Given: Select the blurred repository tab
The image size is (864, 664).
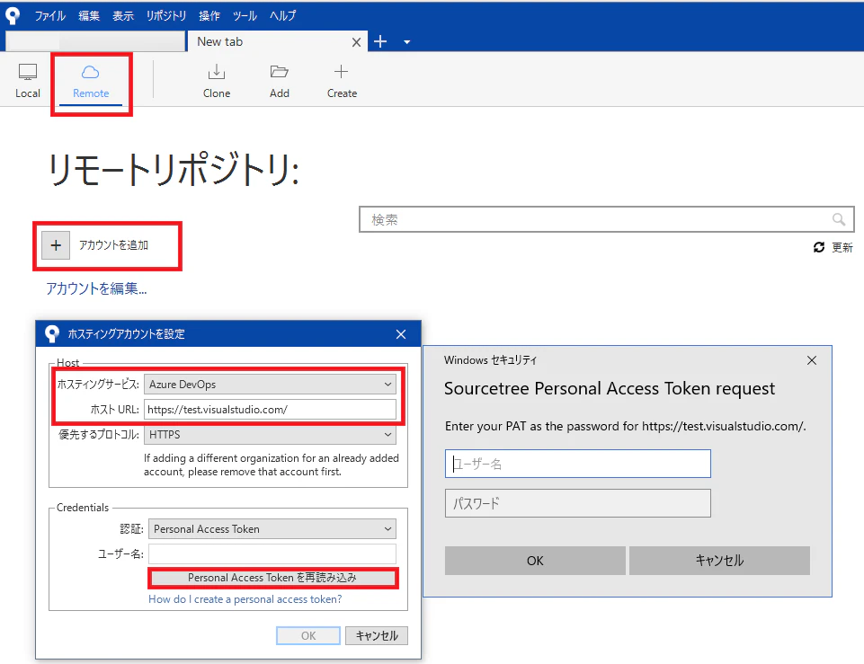Looking at the screenshot, I should (95, 42).
